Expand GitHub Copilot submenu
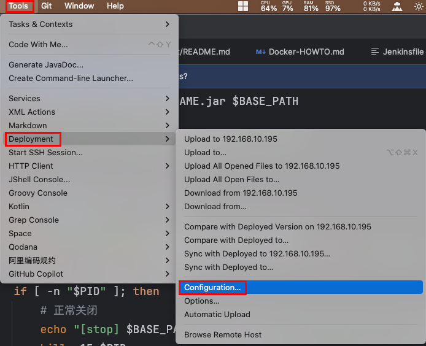 (89, 274)
